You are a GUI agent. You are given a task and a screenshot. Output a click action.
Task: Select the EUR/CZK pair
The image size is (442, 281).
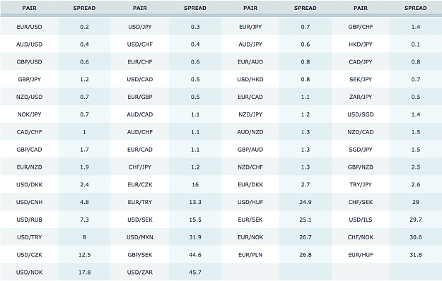click(140, 184)
